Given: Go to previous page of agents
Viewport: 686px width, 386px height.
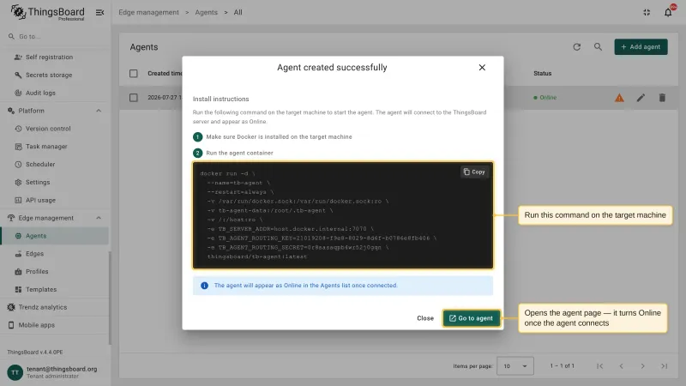Looking at the screenshot, I should pyautogui.click(x=621, y=366).
